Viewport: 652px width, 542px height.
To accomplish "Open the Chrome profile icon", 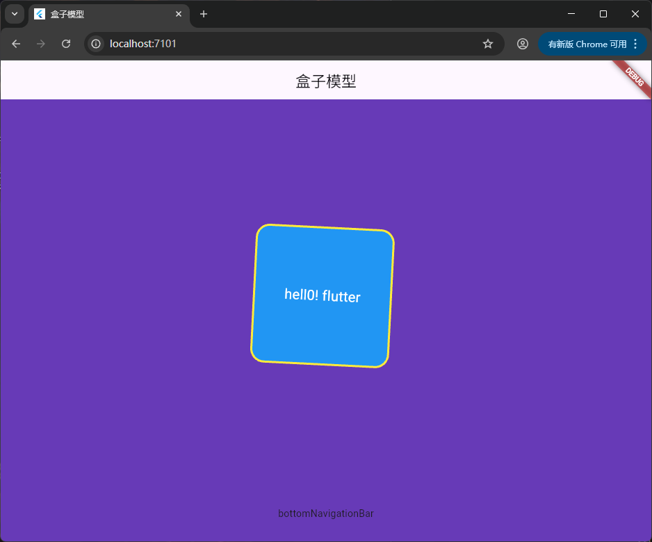I will [x=522, y=44].
